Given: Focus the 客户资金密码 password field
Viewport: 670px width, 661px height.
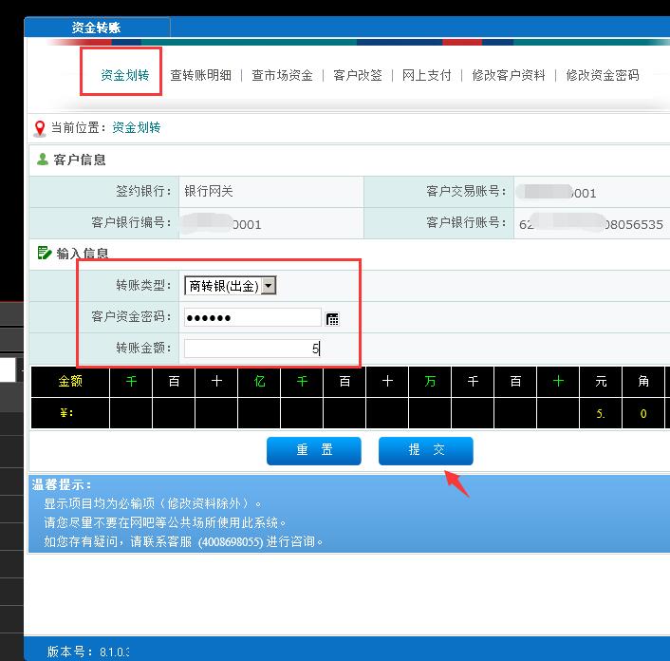Looking at the screenshot, I should 252,317.
